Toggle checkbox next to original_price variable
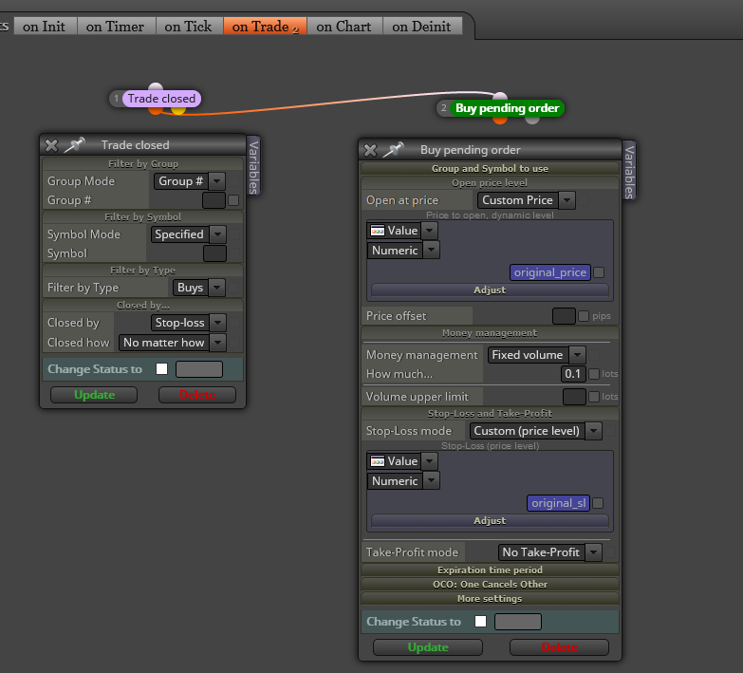The height and width of the screenshot is (673, 743). pos(599,272)
